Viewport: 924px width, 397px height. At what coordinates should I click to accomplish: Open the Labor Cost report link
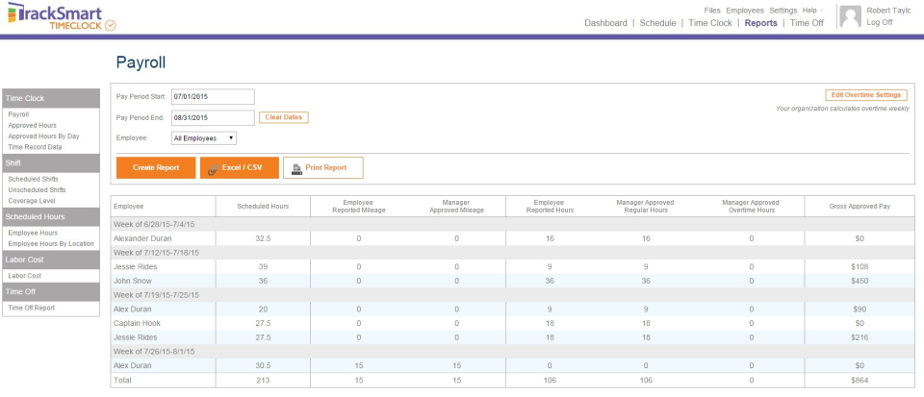tap(23, 276)
